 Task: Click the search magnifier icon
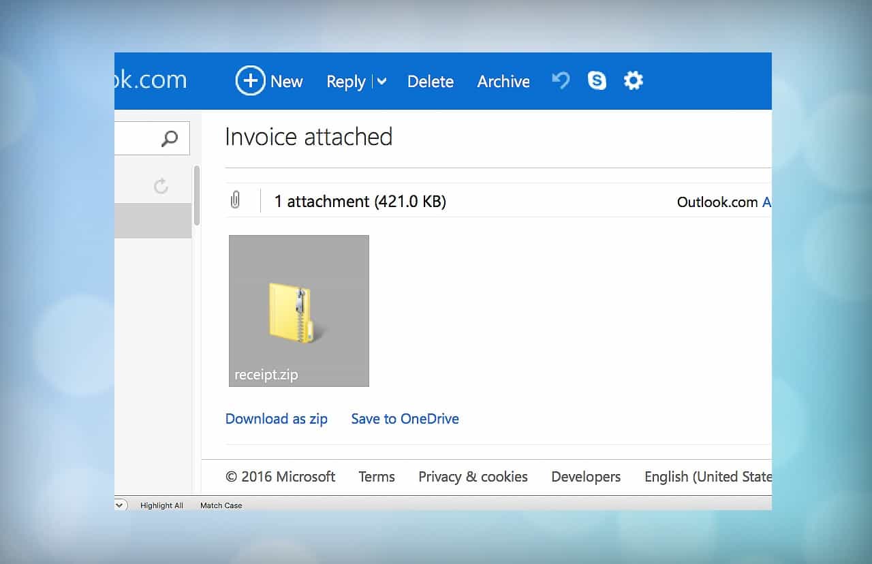coord(170,139)
